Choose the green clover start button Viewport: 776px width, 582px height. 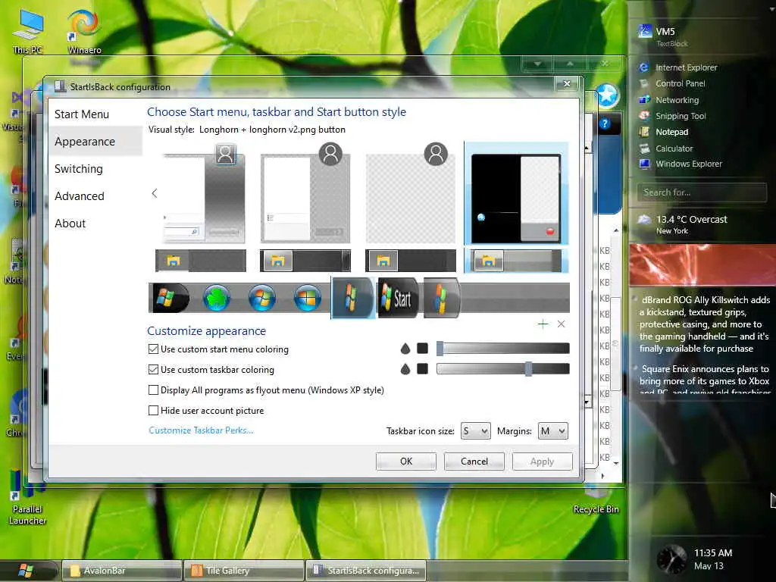pyautogui.click(x=216, y=298)
